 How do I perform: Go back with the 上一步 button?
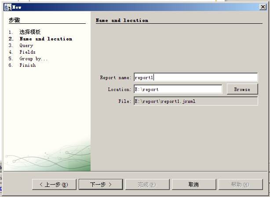click(54, 184)
